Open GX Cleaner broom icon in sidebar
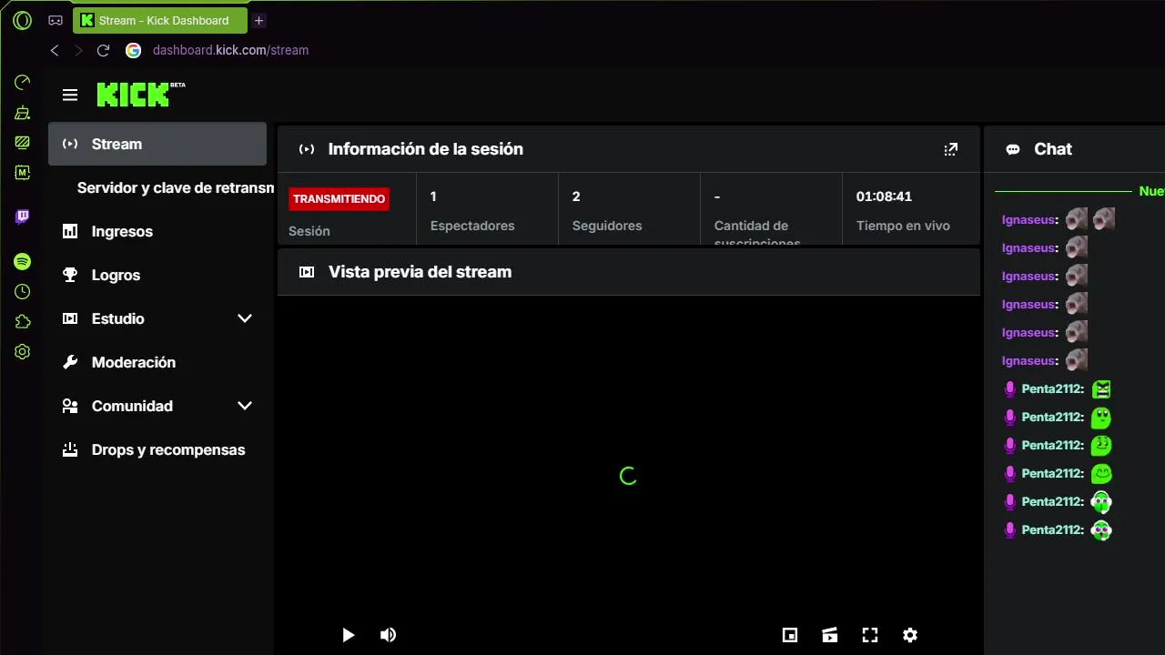 23,113
